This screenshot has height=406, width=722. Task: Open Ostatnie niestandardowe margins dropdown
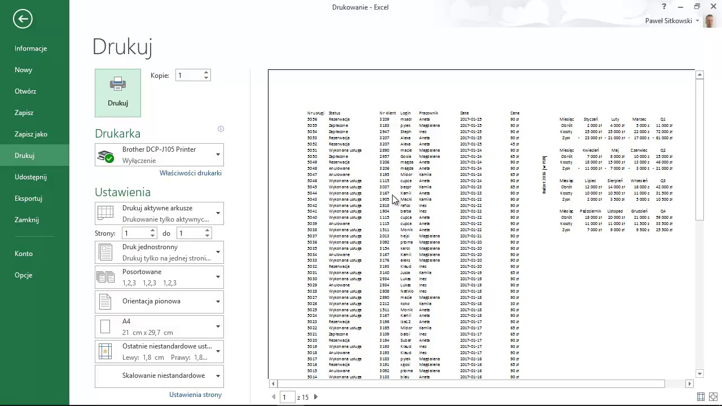[x=160, y=351]
